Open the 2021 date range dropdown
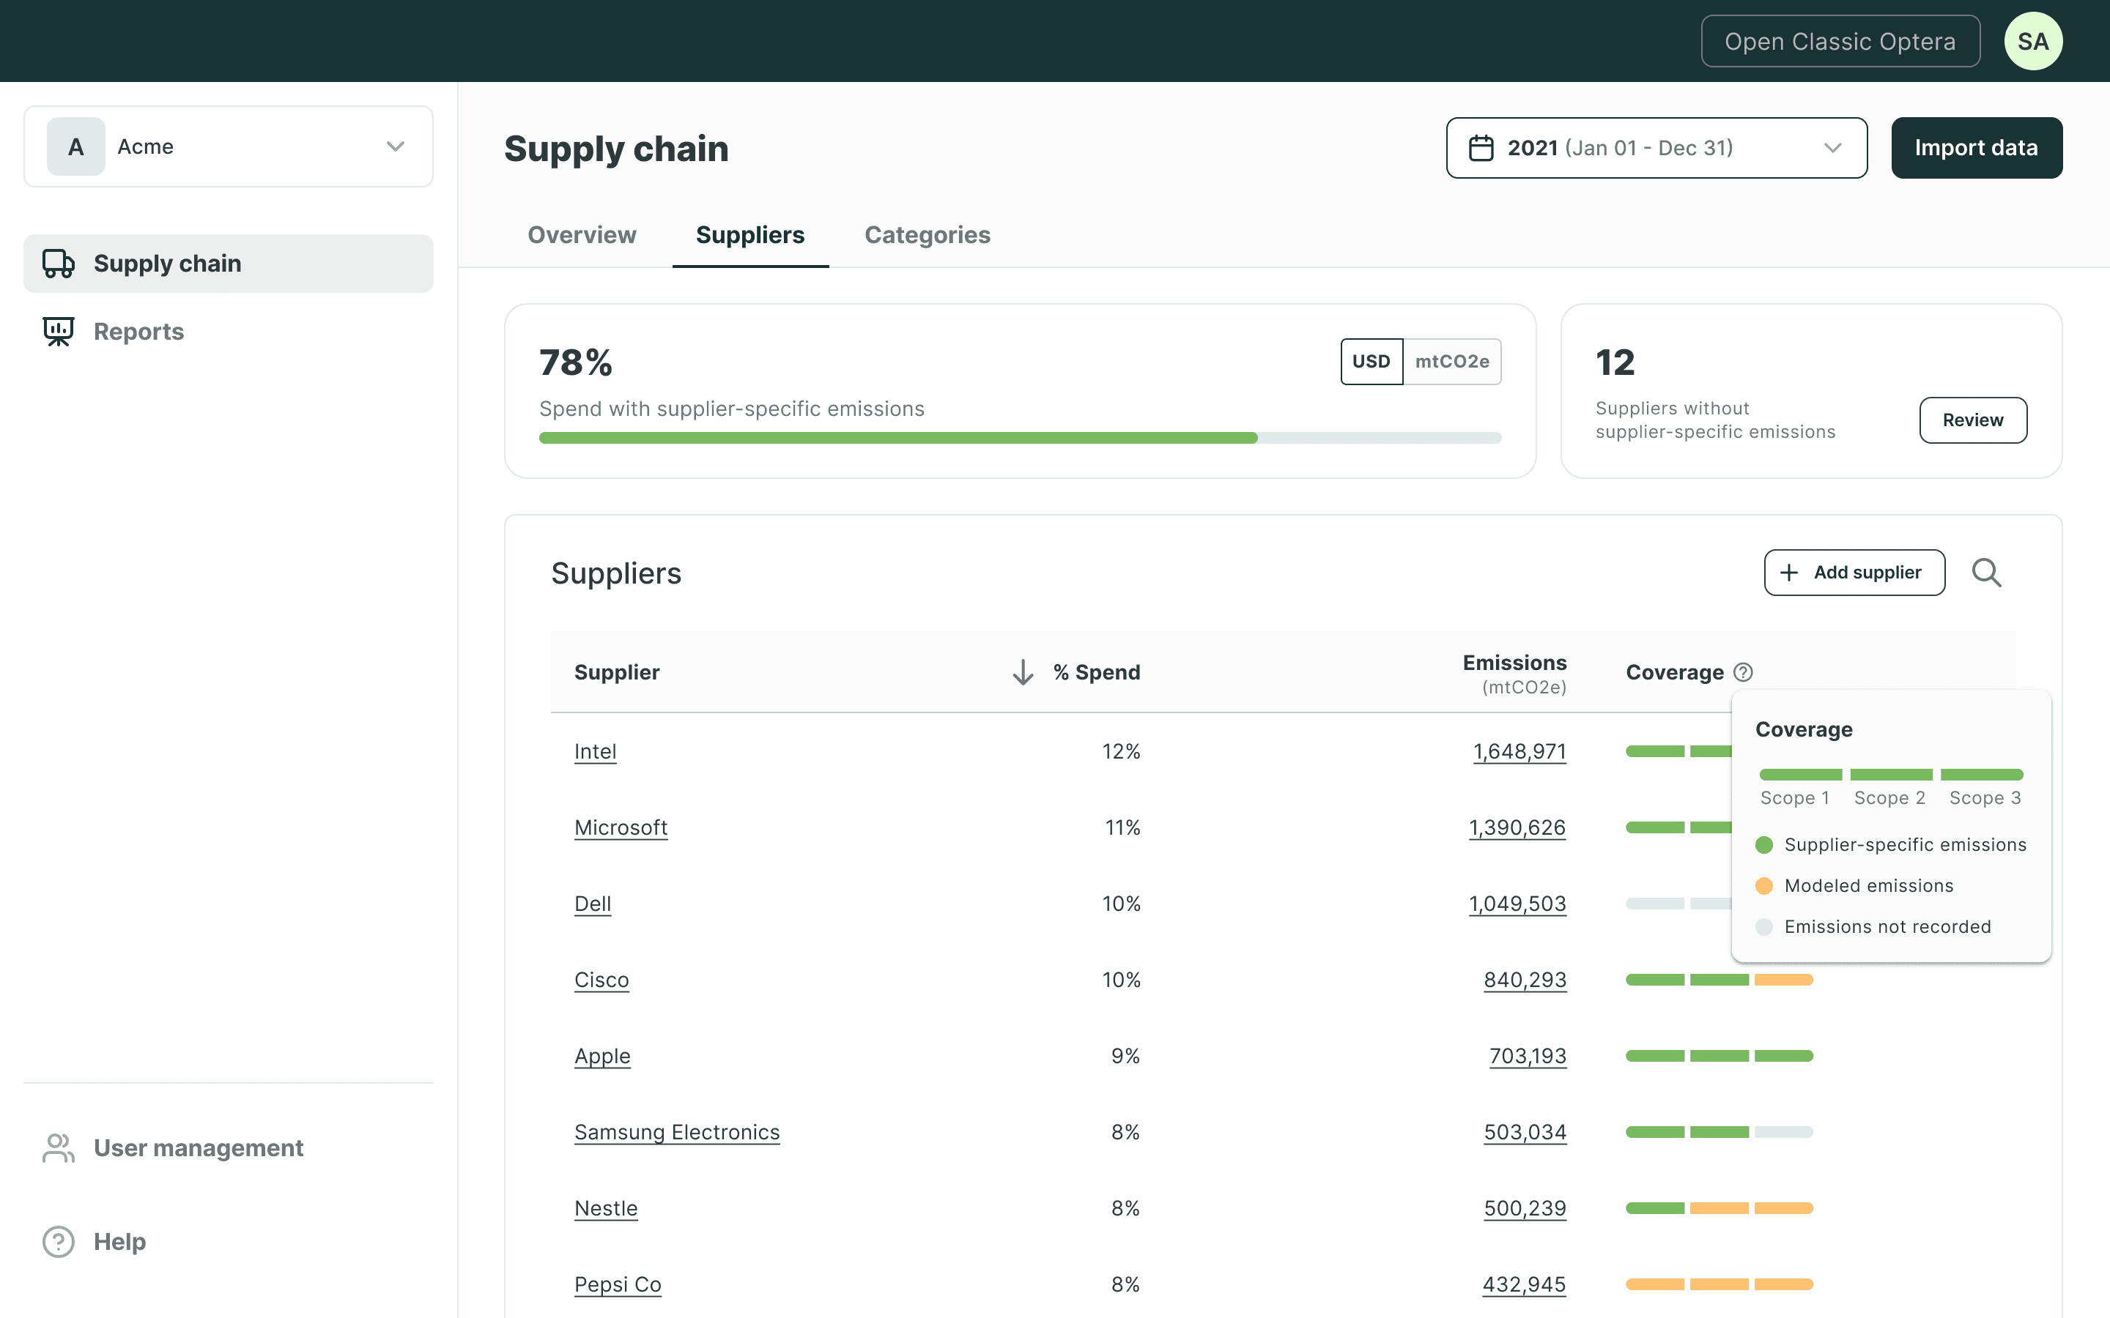Image resolution: width=2110 pixels, height=1318 pixels. [x=1656, y=148]
